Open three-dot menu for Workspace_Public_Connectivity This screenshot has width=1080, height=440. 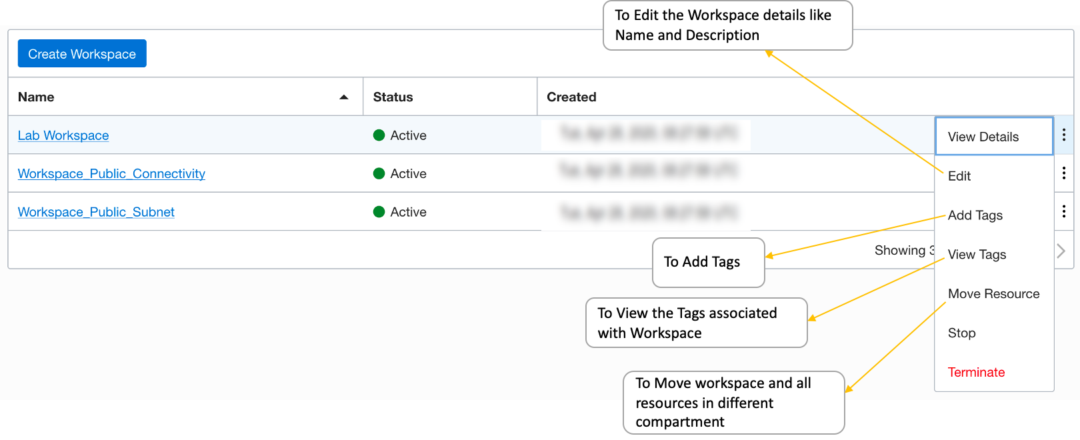[x=1063, y=173]
